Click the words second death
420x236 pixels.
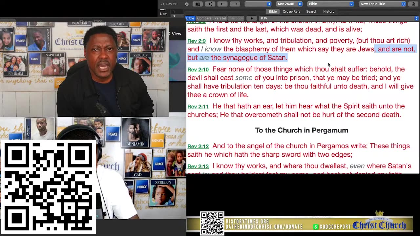[x=378, y=115]
